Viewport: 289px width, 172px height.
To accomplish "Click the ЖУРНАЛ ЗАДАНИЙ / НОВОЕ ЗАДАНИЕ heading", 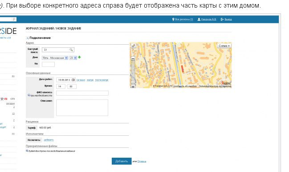I will 53,28.
